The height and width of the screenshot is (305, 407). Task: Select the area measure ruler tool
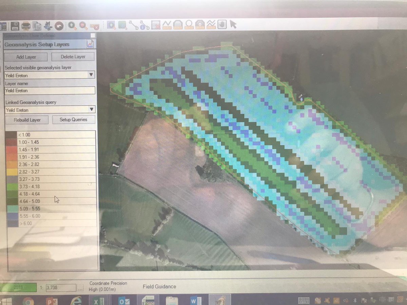click(178, 25)
